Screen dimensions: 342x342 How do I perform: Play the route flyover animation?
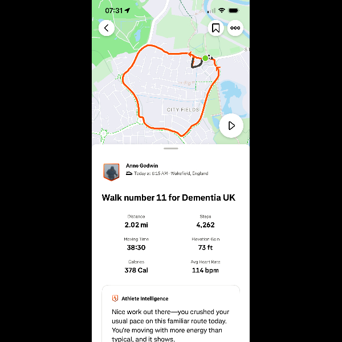231,125
